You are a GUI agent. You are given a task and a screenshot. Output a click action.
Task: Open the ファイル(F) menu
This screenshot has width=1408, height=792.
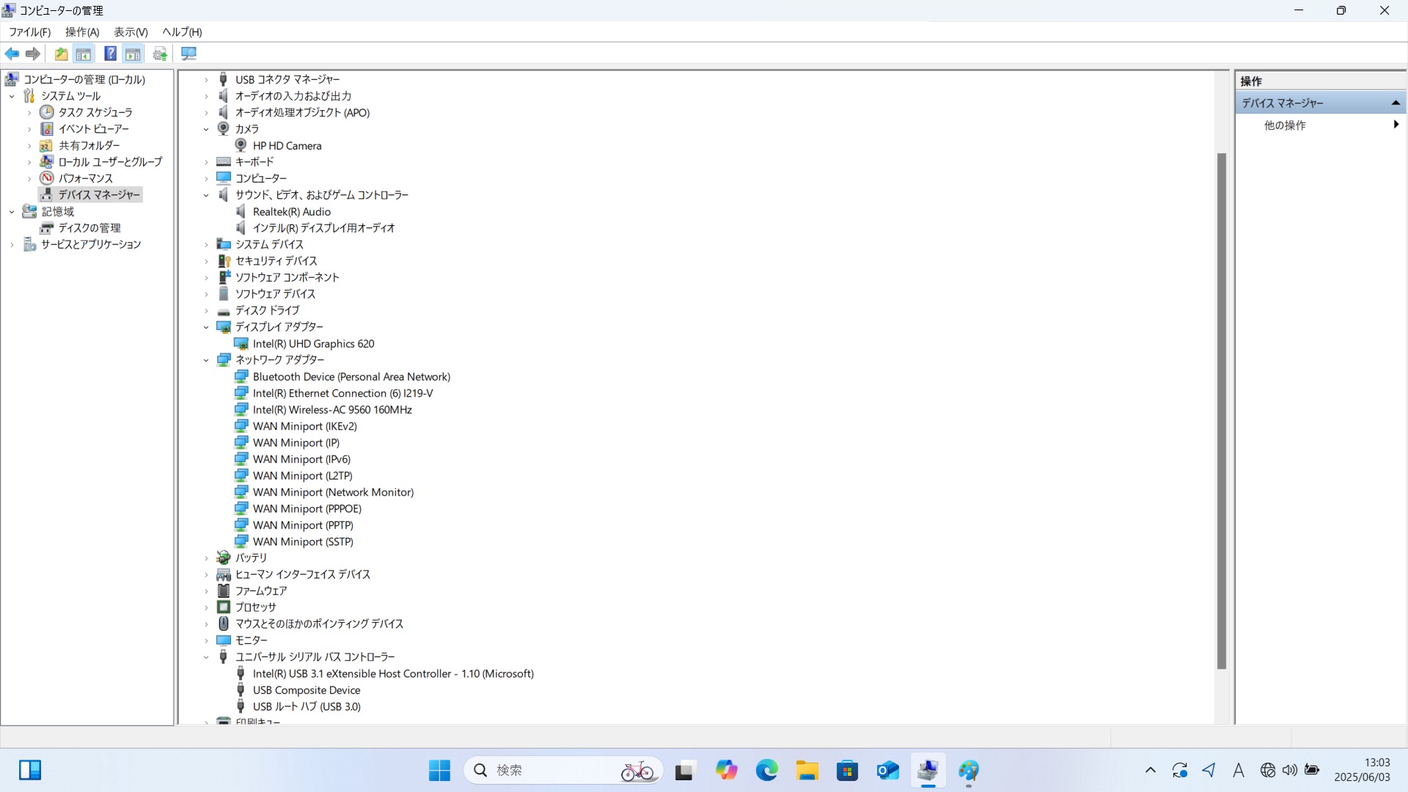(x=29, y=32)
